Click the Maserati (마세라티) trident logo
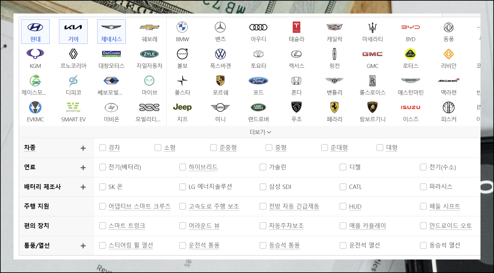The image size is (494, 273). pyautogui.click(x=372, y=27)
